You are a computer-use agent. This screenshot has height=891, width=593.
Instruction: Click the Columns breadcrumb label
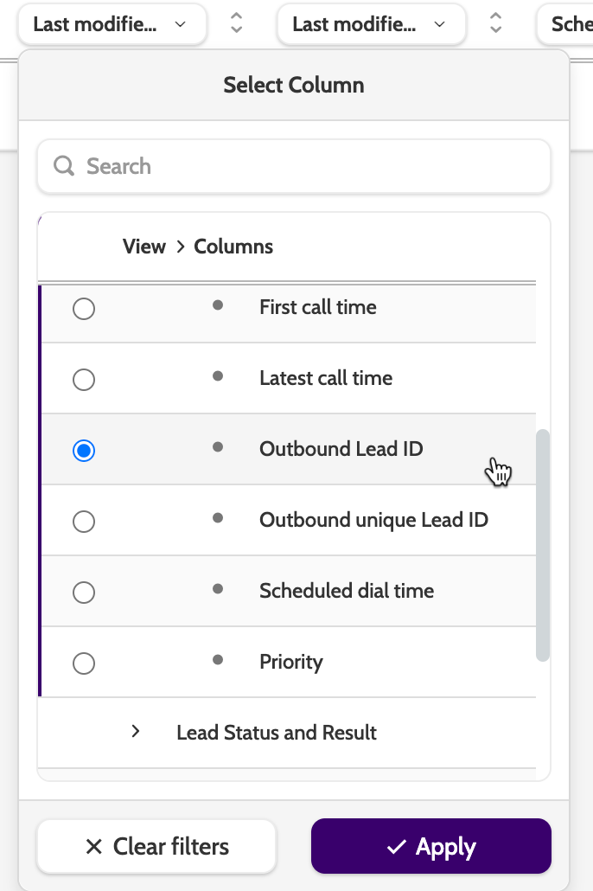(x=233, y=247)
